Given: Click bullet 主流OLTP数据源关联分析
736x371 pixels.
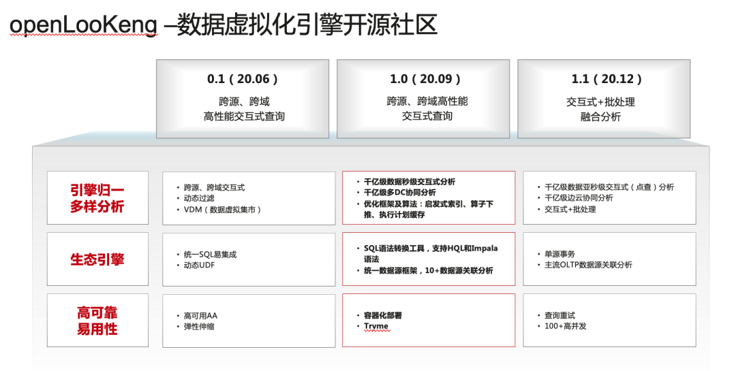Looking at the screenshot, I should coord(588,265).
